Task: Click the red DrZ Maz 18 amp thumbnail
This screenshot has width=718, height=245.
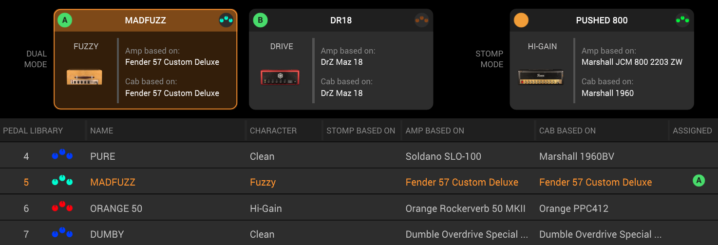Action: (280, 77)
